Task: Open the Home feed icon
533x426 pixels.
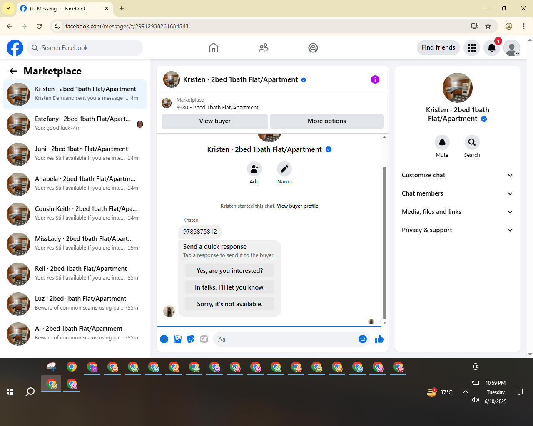Action: click(214, 48)
